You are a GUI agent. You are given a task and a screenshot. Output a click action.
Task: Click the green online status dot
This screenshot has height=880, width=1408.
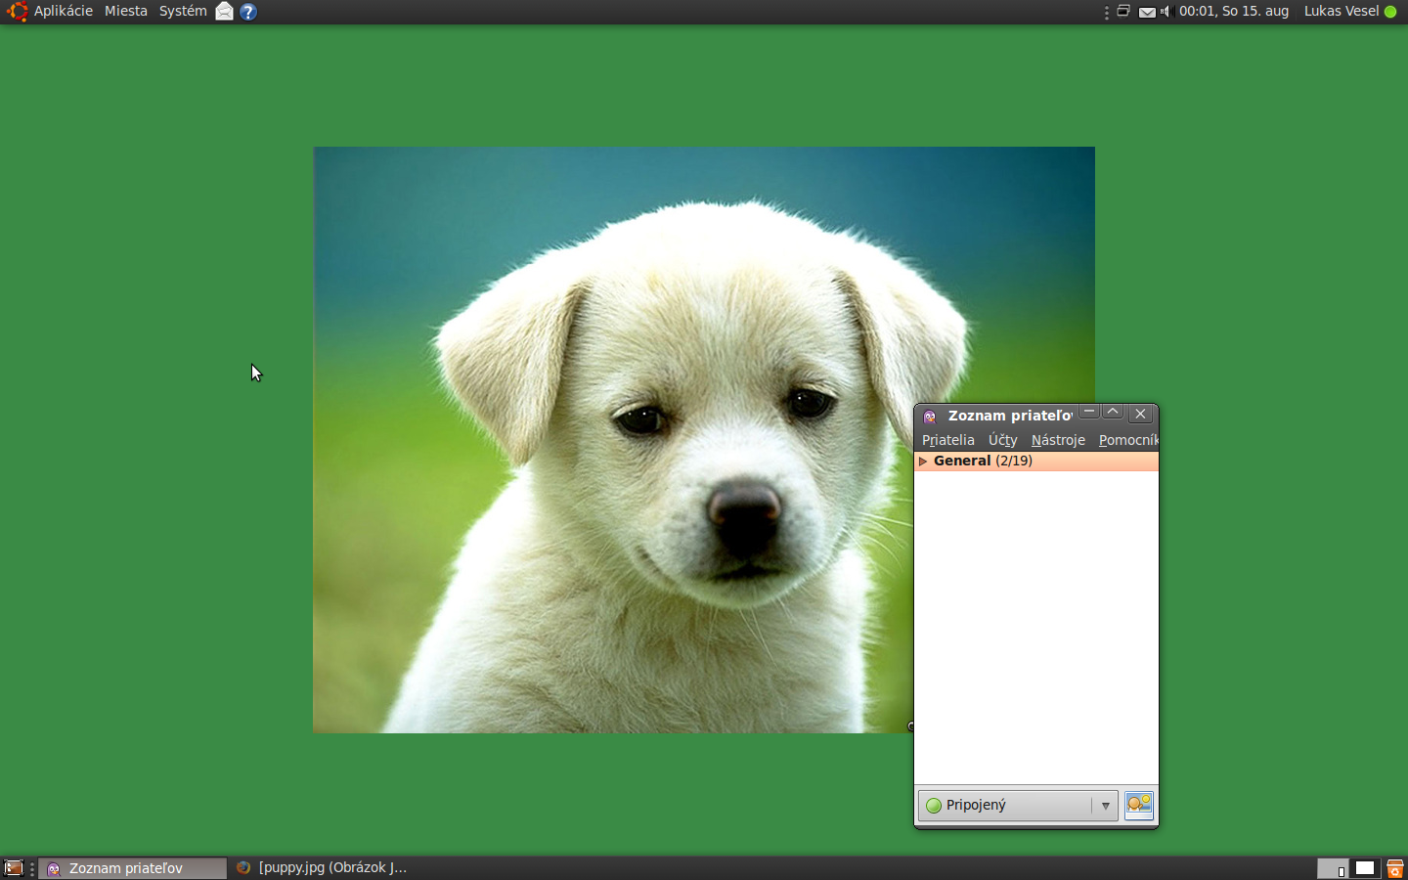click(x=1390, y=12)
